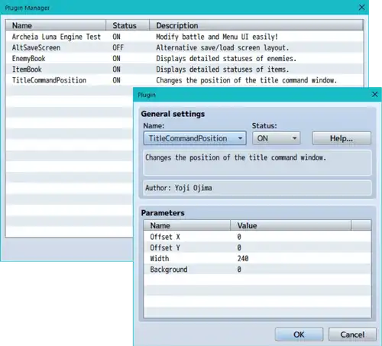Image resolution: width=382 pixels, height=346 pixels.
Task: Select the Background parameter row
Action: [257, 269]
